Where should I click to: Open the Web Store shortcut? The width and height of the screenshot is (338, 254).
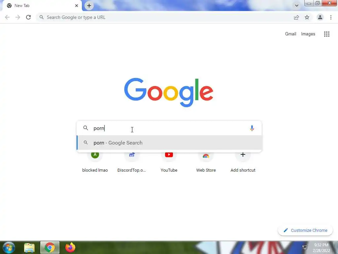click(206, 162)
